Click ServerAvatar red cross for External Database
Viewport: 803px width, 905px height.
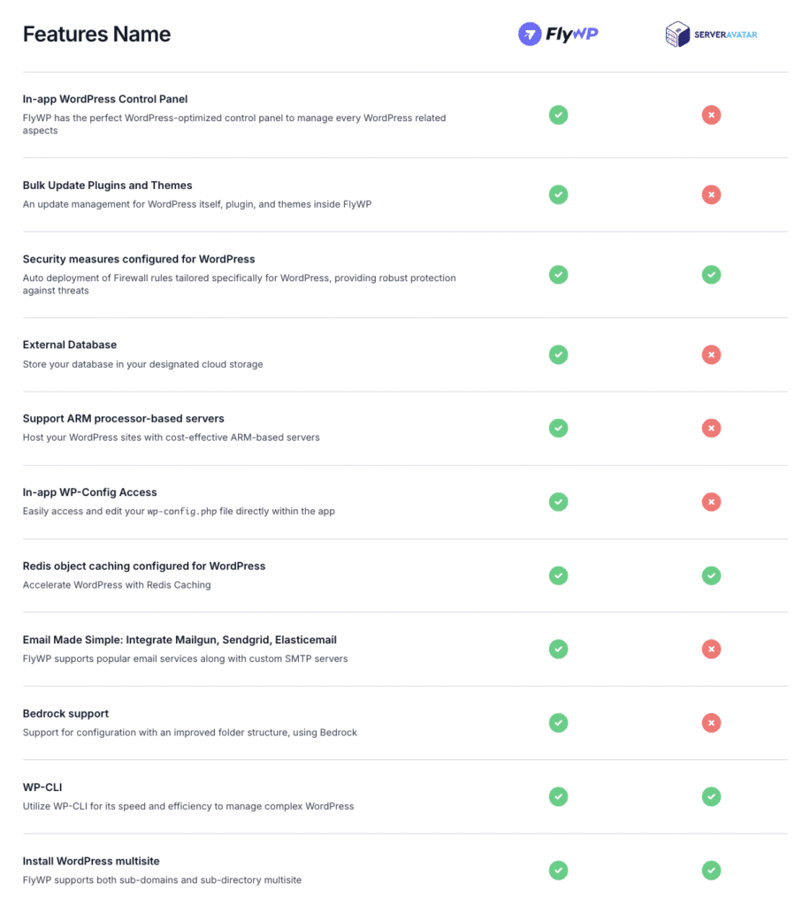(x=711, y=354)
